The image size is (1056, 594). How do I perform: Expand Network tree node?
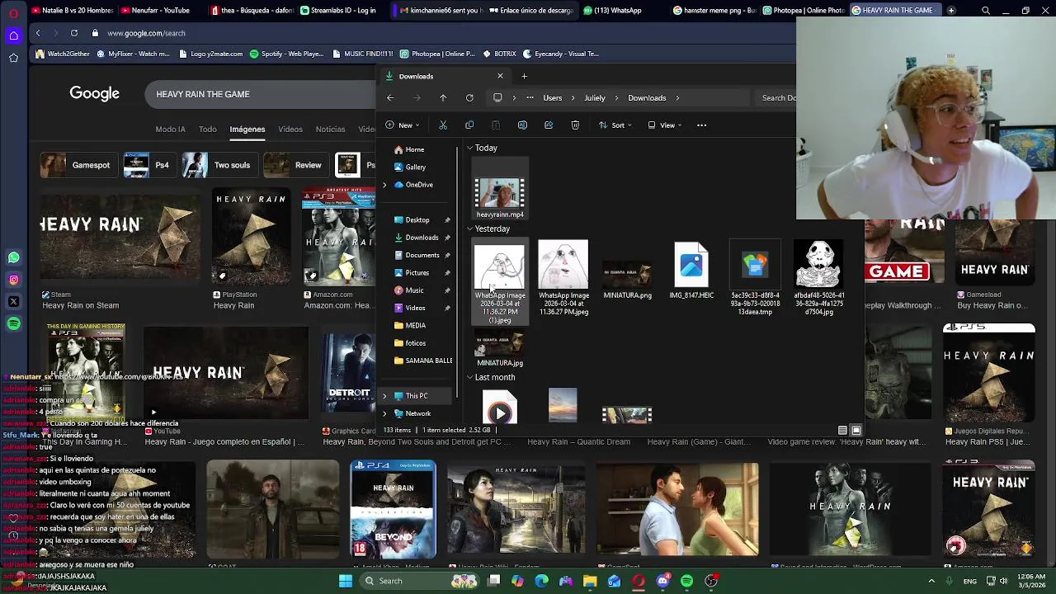(384, 413)
